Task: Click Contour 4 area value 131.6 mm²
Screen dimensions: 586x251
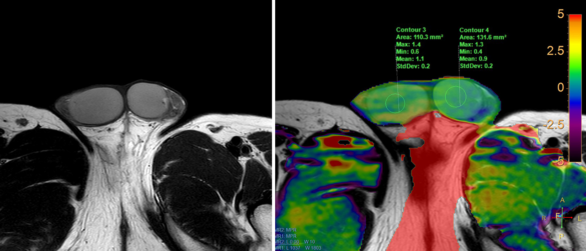Action: pos(483,37)
